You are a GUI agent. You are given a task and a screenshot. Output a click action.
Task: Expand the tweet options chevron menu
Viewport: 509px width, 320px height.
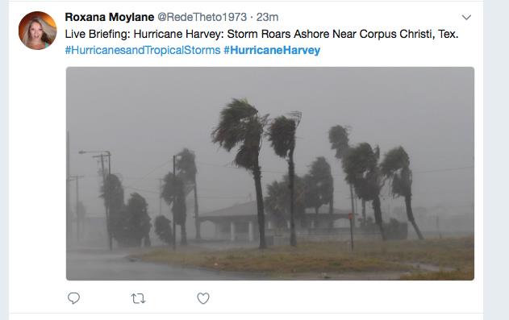tap(466, 17)
